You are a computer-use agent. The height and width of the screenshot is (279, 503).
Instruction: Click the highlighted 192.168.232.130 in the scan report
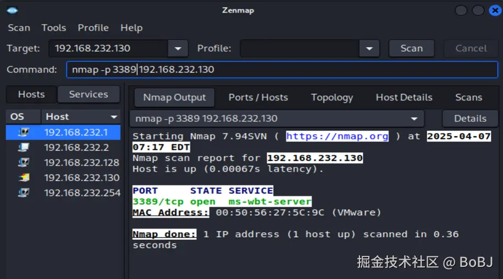click(314, 158)
